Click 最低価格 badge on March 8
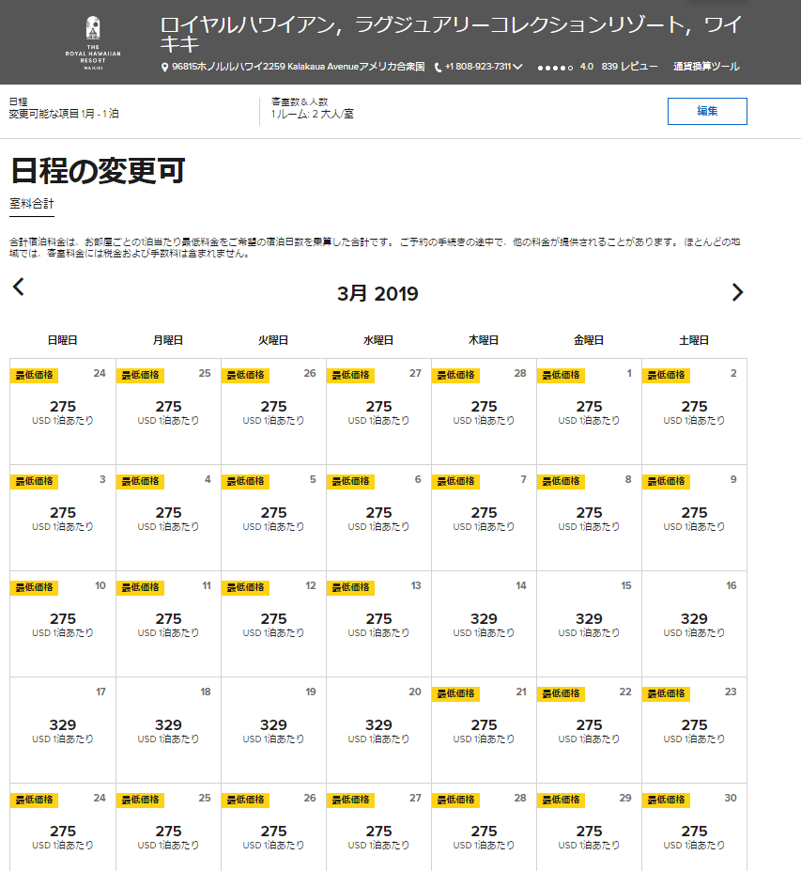Viewport: 801px width, 871px height. pos(561,482)
